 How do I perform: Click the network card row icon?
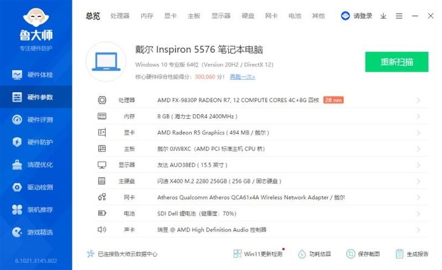point(102,197)
